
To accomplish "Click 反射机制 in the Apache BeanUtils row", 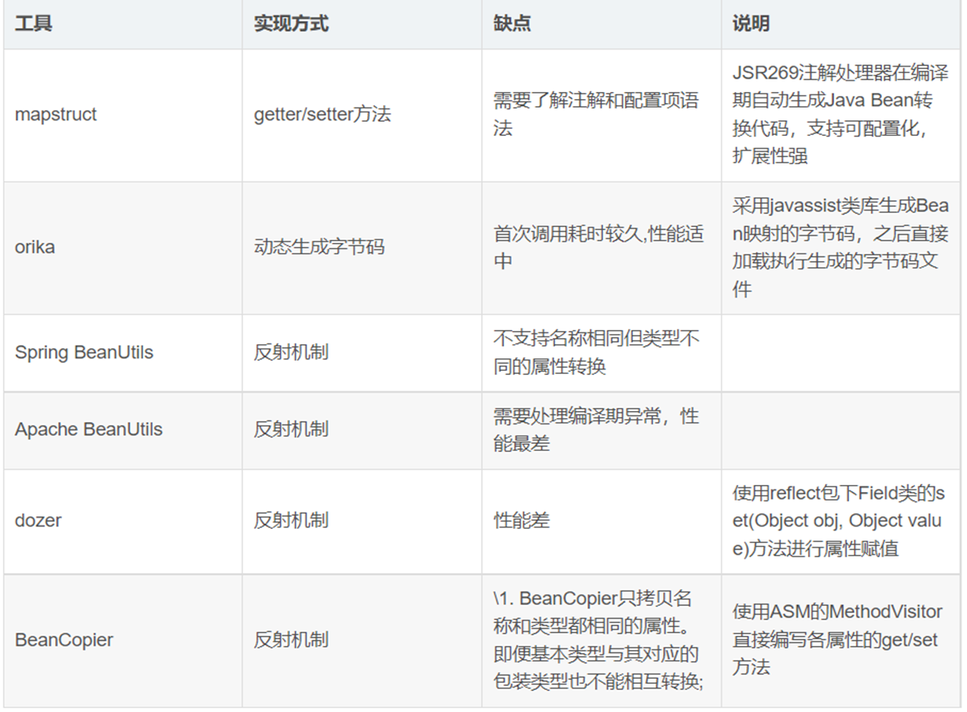I will coord(362,430).
